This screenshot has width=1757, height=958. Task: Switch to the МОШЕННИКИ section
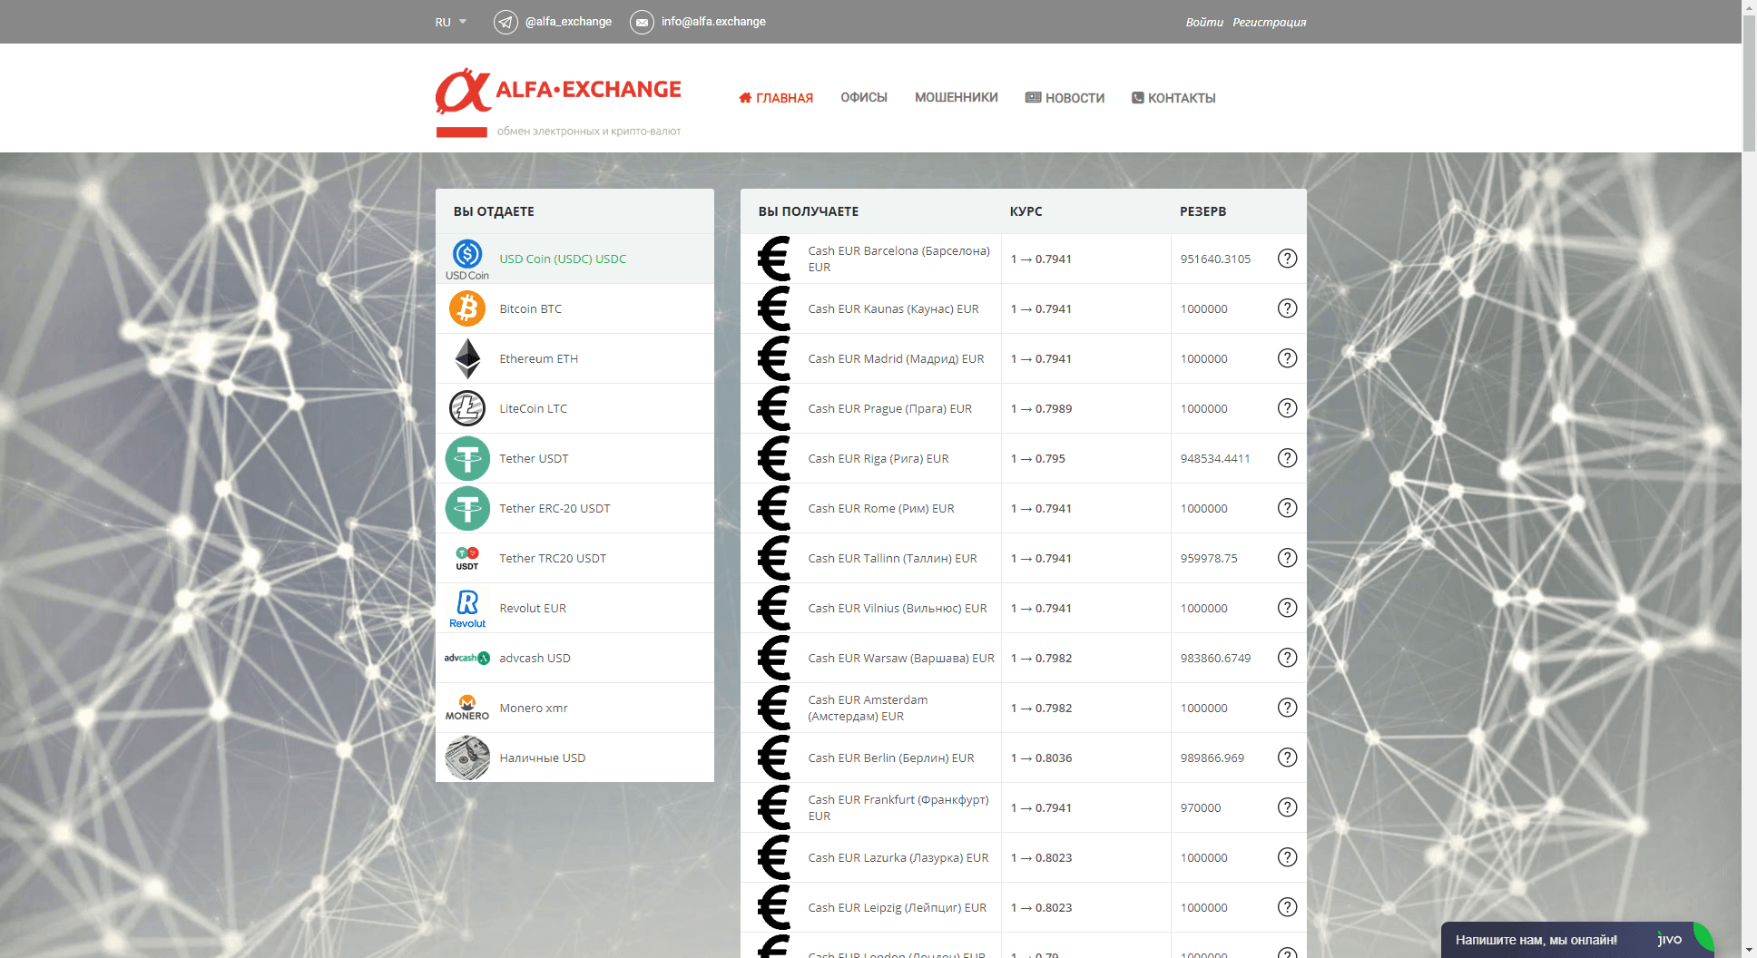pos(956,97)
